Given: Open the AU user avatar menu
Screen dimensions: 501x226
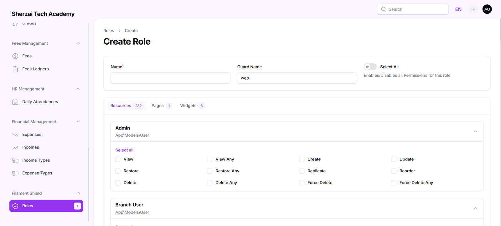Looking at the screenshot, I should click(487, 9).
